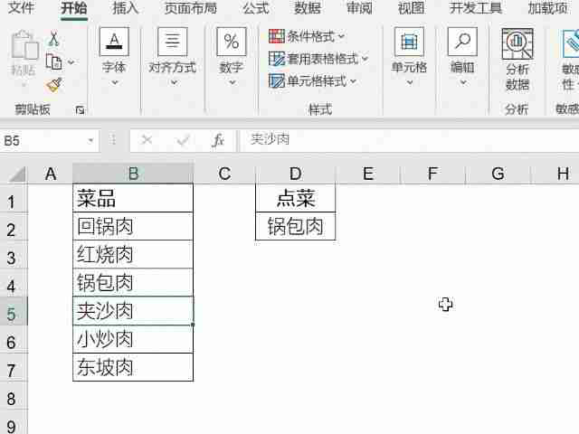Screen dimensions: 579x434
Task: Switch to the Formulas (公式) tab
Action: (255, 8)
